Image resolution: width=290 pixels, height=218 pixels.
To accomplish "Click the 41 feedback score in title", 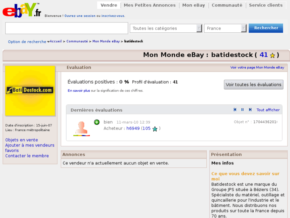I will (x=264, y=55).
